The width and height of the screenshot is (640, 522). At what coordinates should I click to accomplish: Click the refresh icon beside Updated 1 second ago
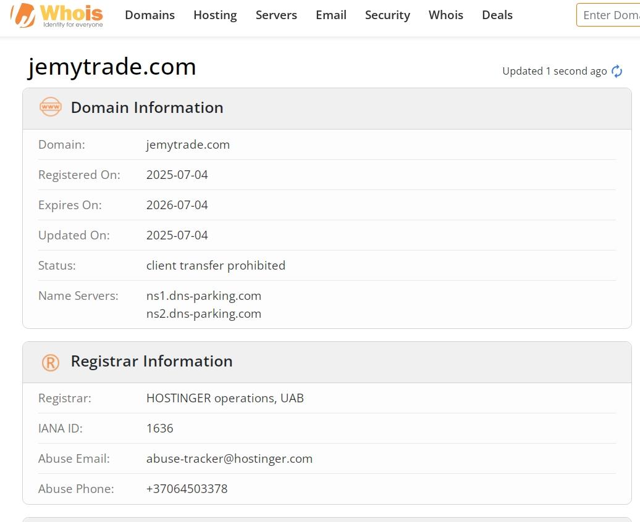(x=617, y=71)
